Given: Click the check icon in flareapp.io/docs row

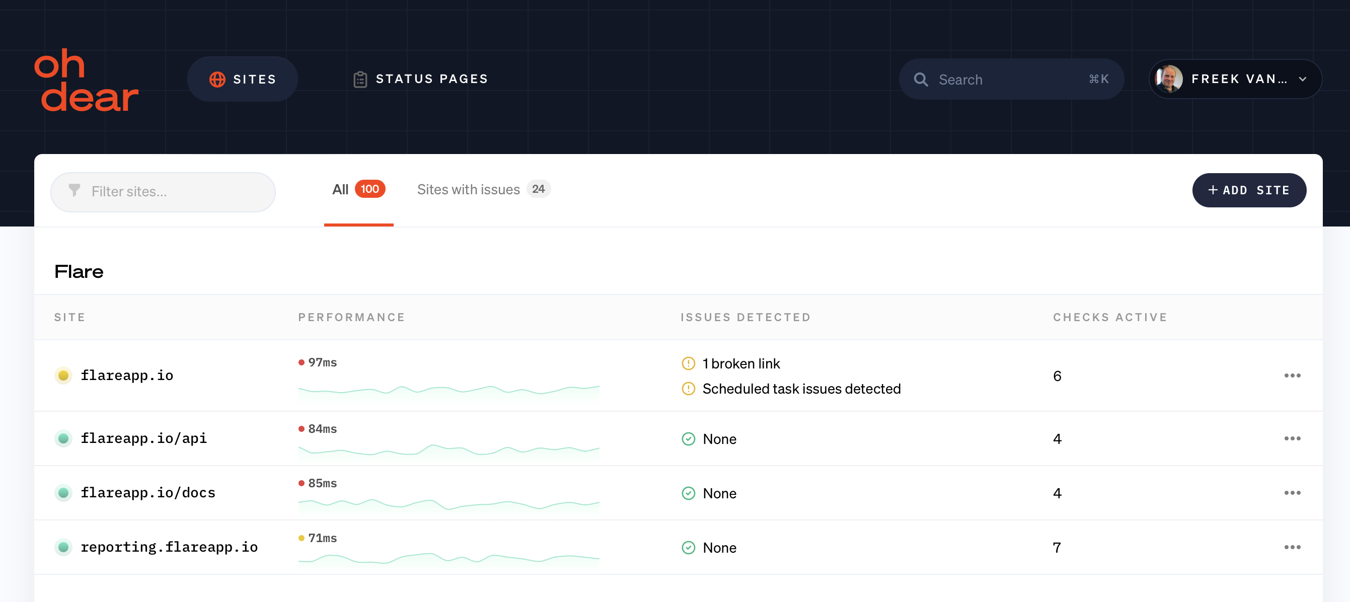Looking at the screenshot, I should [x=688, y=493].
